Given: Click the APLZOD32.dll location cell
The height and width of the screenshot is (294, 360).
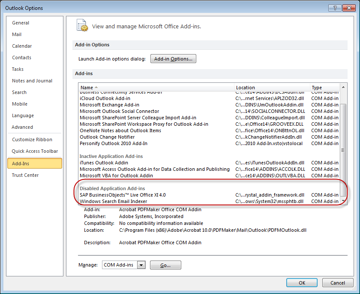Looking at the screenshot, I should pyautogui.click(x=270, y=98).
